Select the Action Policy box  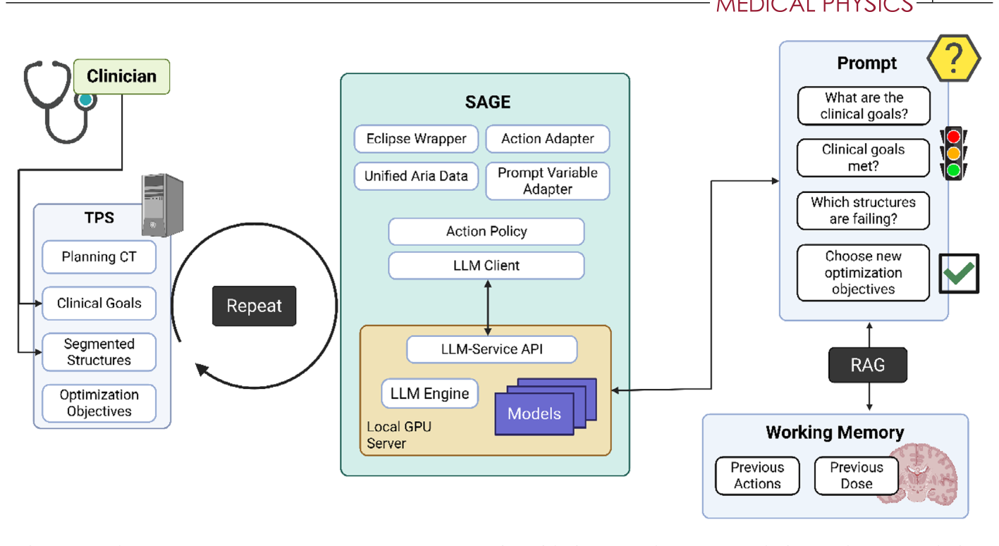(x=486, y=231)
